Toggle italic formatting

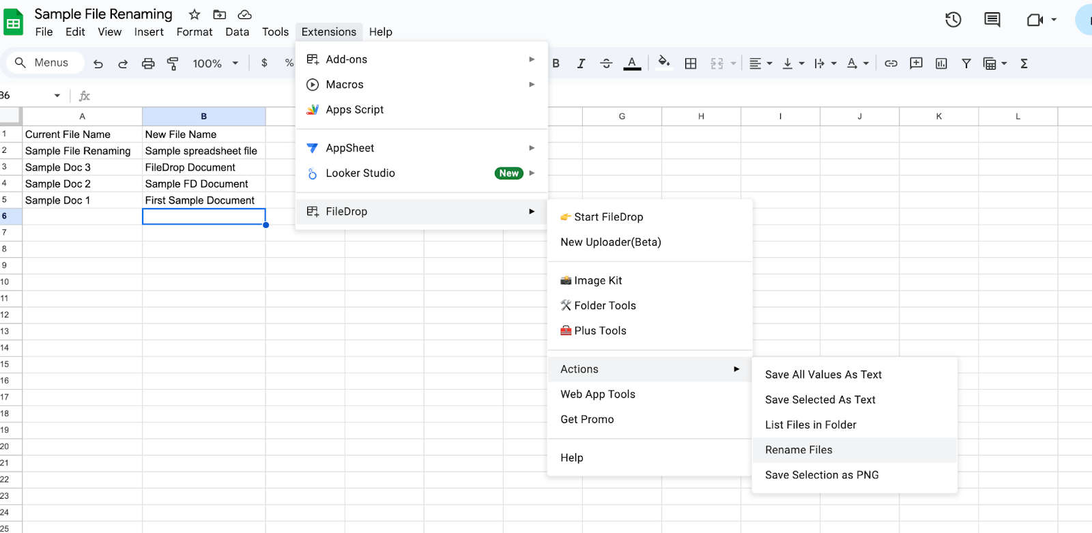click(581, 63)
